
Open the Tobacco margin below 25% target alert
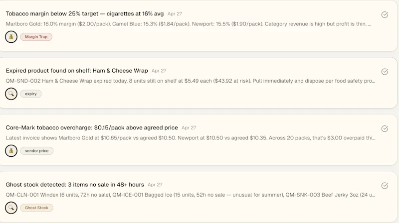pos(85,14)
